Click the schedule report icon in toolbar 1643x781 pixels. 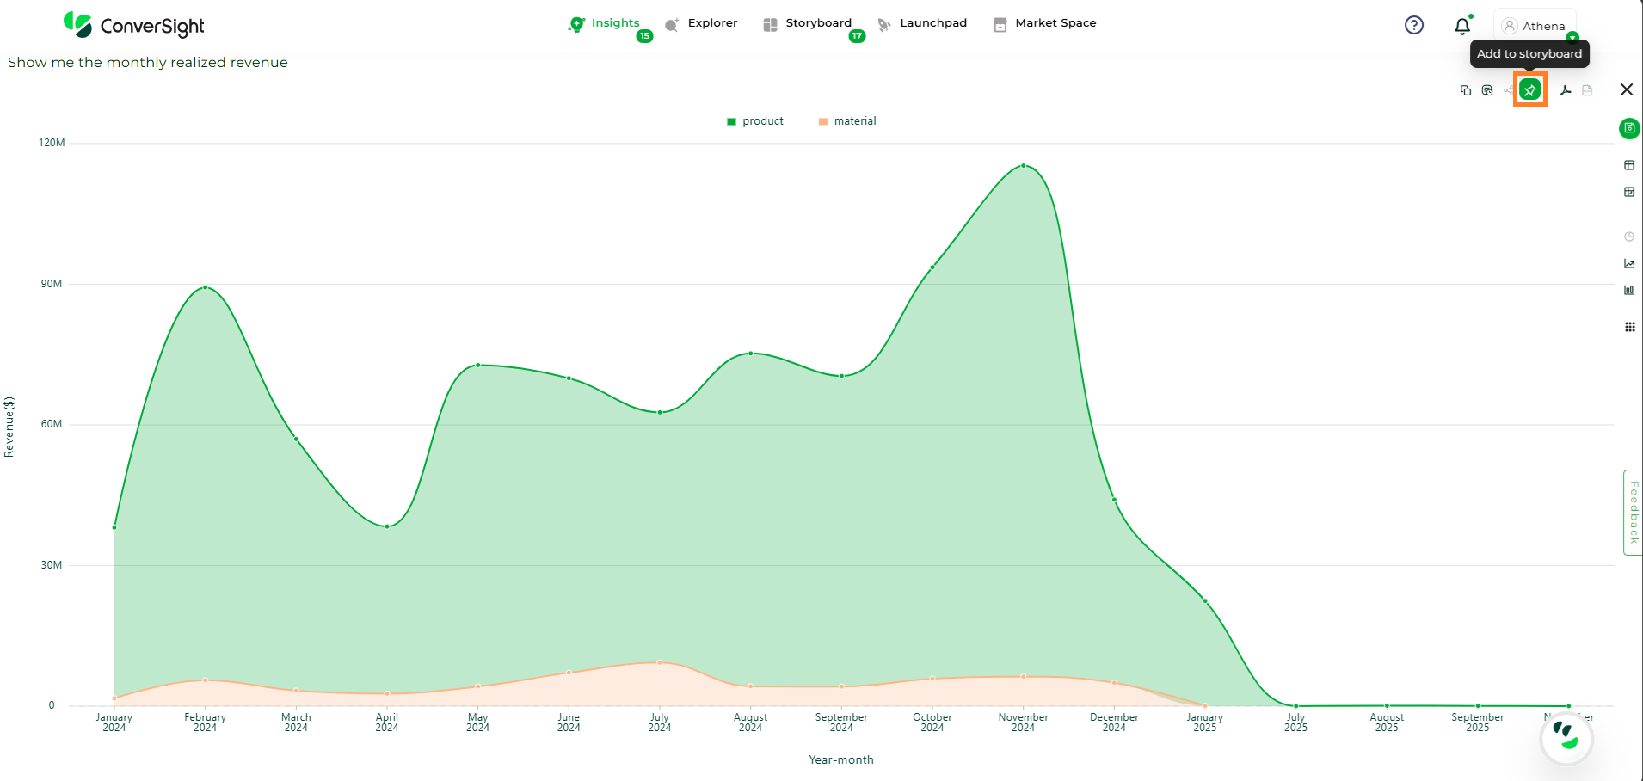1487,90
